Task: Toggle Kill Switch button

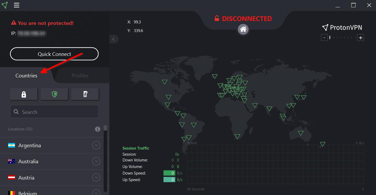Action: coord(85,94)
